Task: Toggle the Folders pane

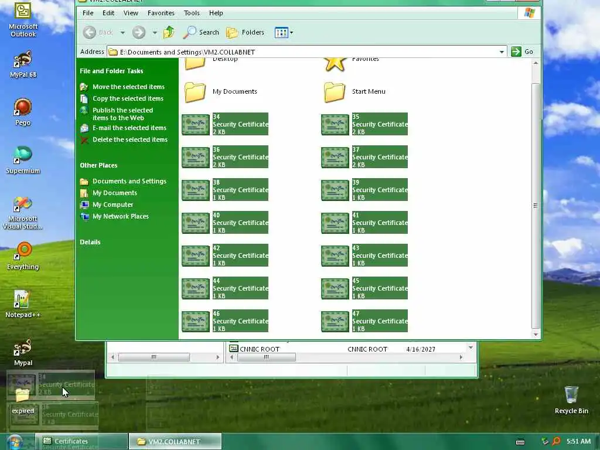Action: click(x=246, y=33)
